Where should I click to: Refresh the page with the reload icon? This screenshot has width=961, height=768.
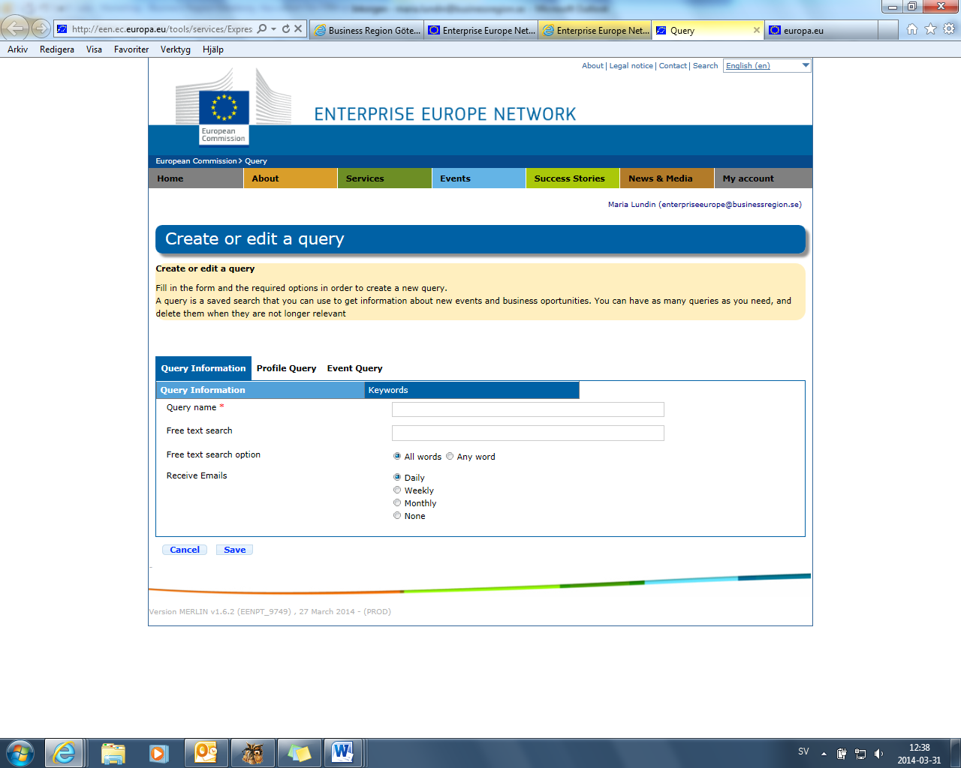pyautogui.click(x=286, y=29)
